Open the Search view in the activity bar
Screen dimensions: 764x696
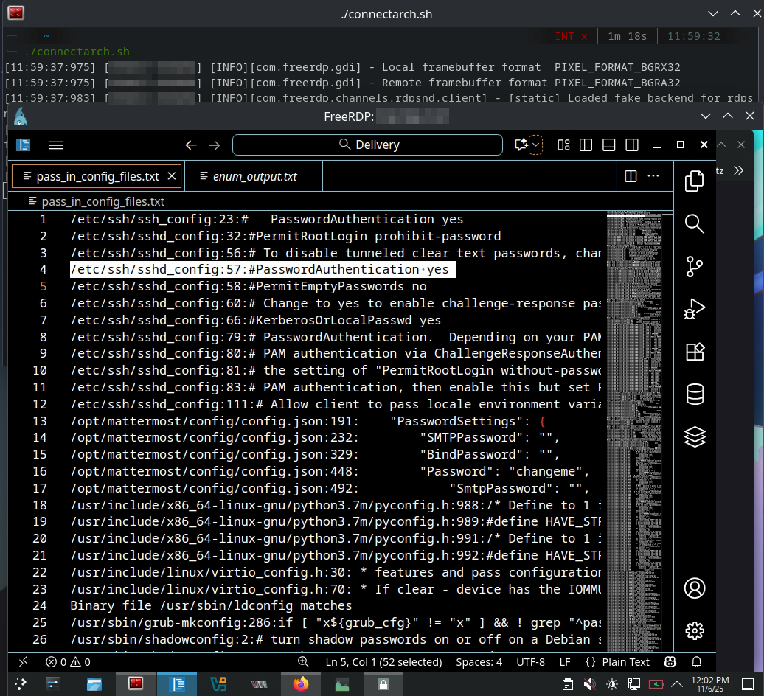click(x=694, y=223)
